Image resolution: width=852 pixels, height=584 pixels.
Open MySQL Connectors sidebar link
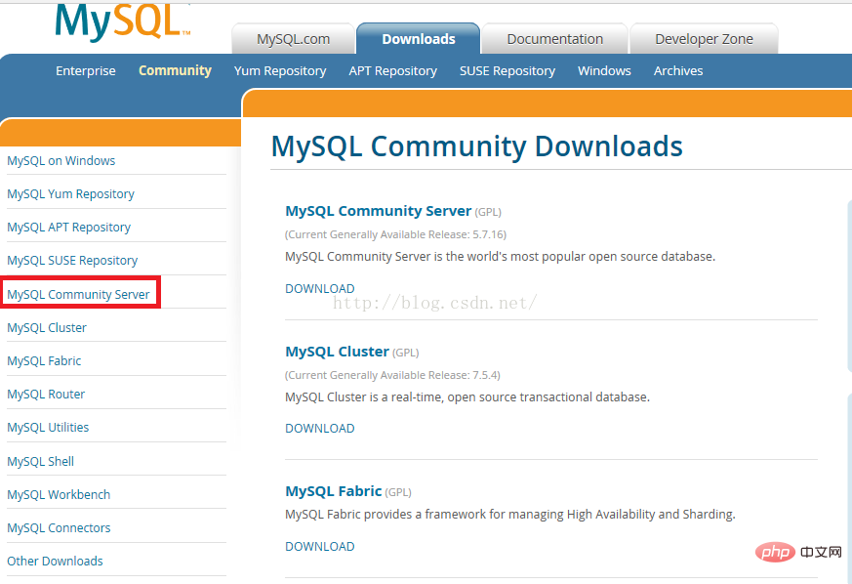59,528
